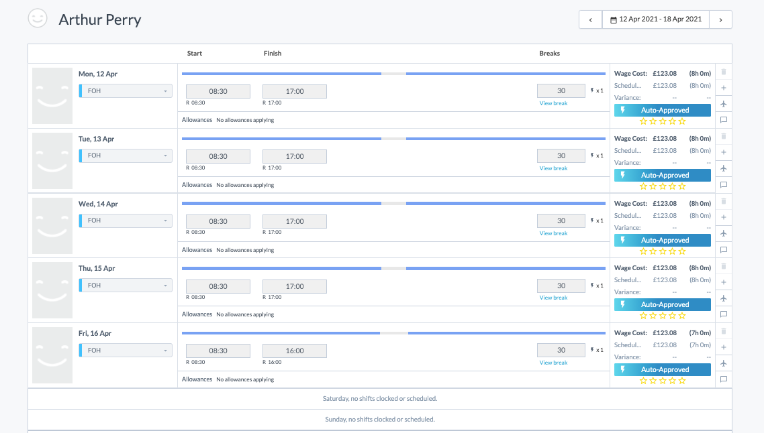Open the comment icon on Monday's row
Image resolution: width=764 pixels, height=433 pixels.
723,120
